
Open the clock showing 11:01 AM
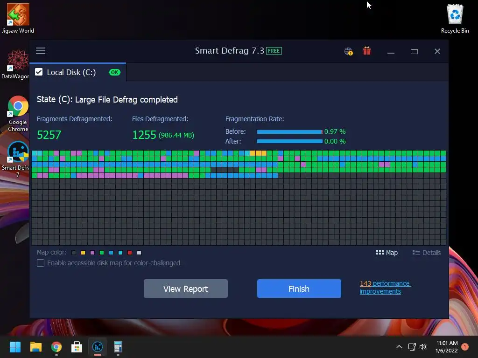point(447,347)
